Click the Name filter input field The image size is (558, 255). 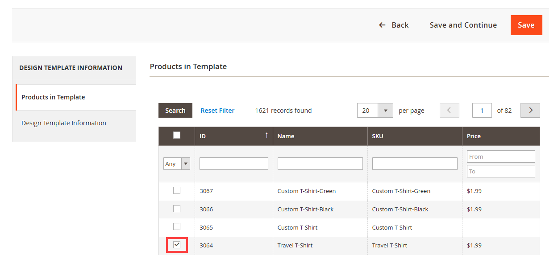click(320, 164)
